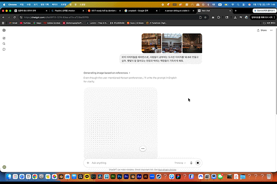Screen dimensions: 277x184
Task: Open the apps grid icon in bookmarks bar
Action: 3,23
